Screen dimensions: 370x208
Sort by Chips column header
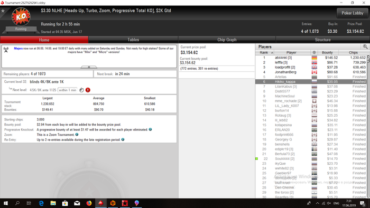[x=353, y=53]
